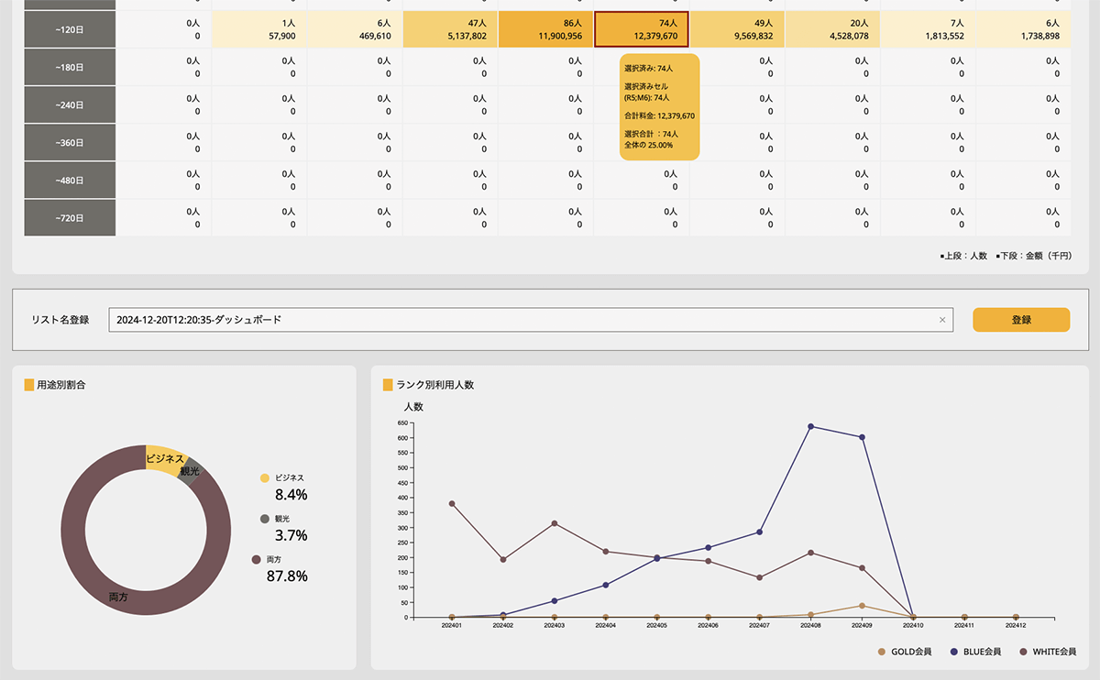Viewport: 1100px width, 680px height.
Task: Toggle WHITE会員 legend entry
Action: [x=1024, y=652]
